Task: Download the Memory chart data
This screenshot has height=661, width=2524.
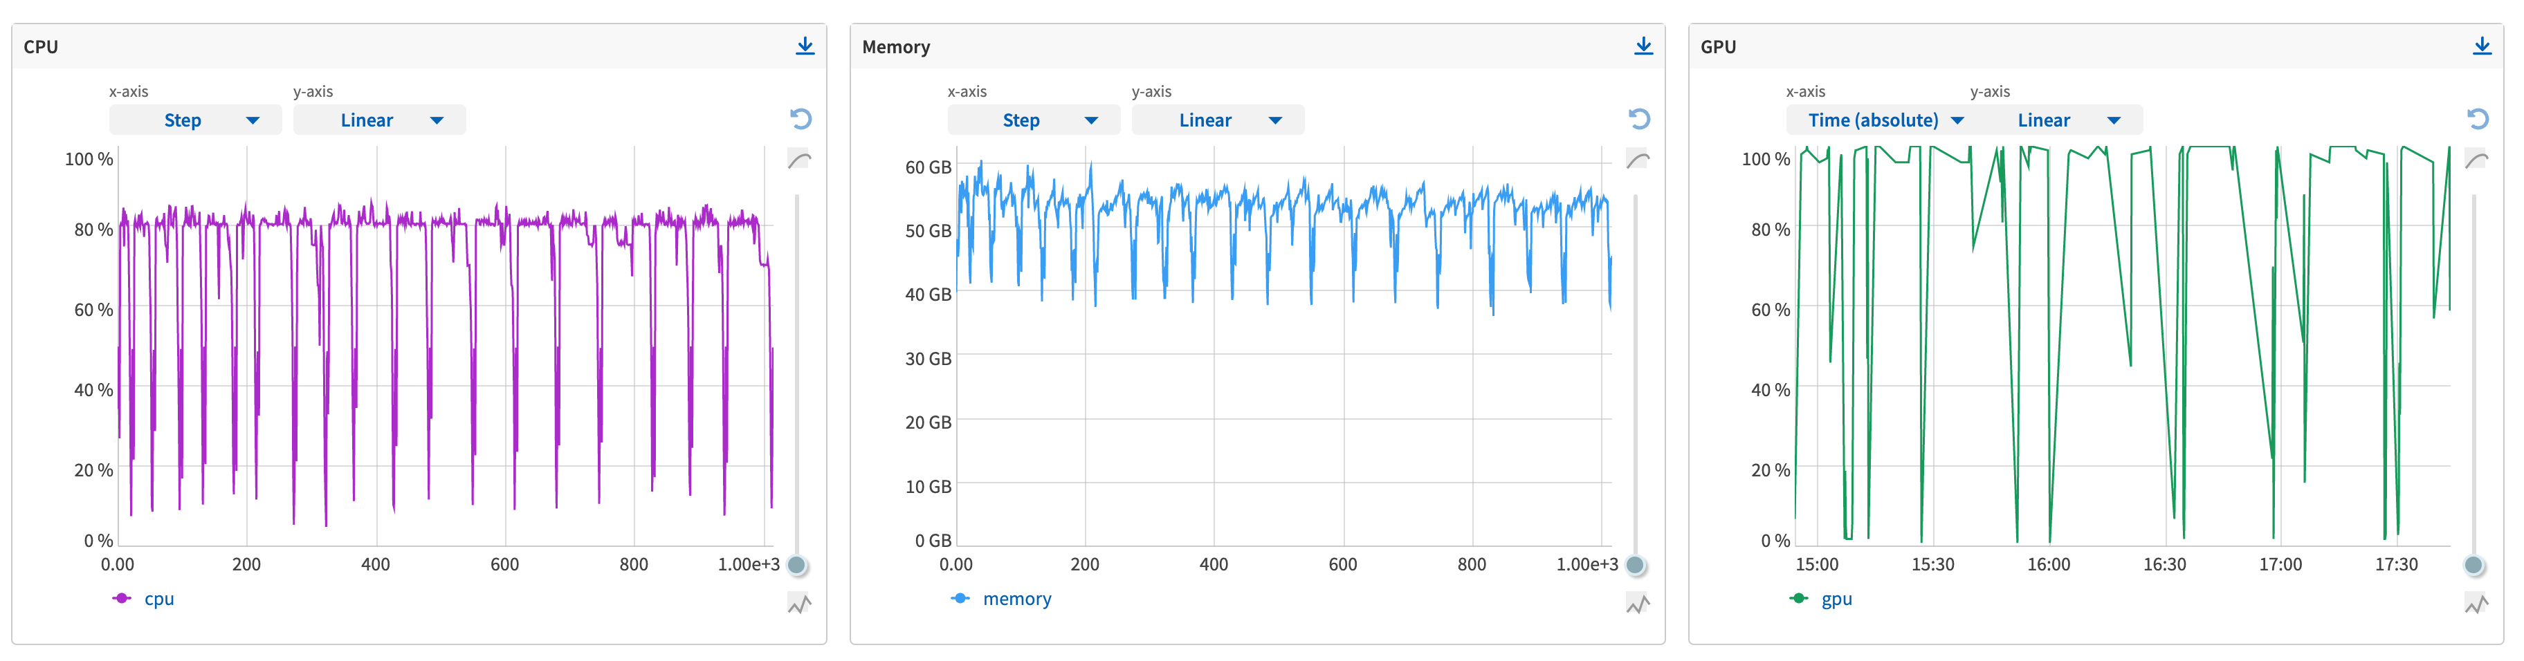Action: 1643,46
